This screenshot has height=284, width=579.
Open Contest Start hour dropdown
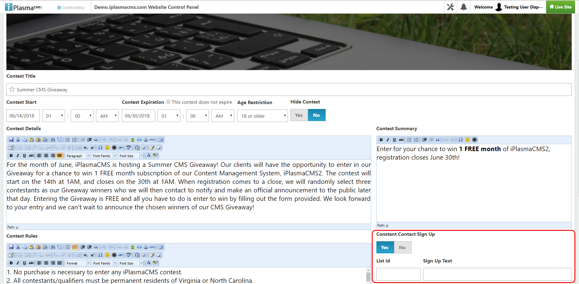click(x=54, y=116)
